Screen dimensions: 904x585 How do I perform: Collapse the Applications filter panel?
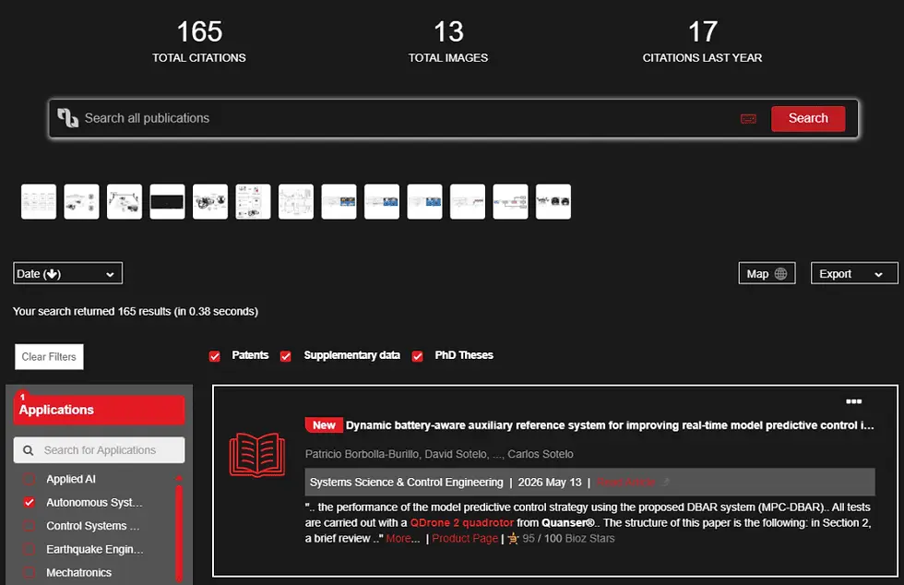coord(100,410)
